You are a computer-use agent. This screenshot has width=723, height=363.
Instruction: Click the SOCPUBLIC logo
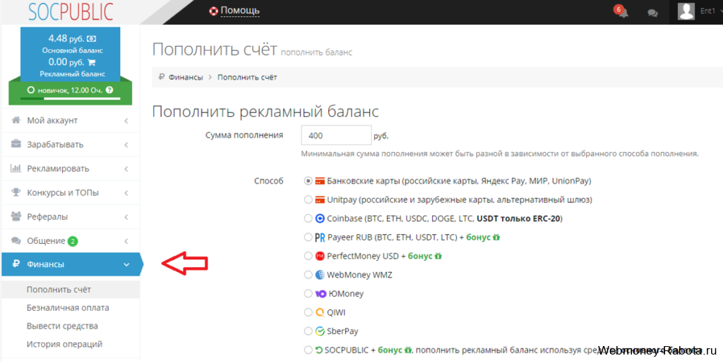(x=71, y=11)
